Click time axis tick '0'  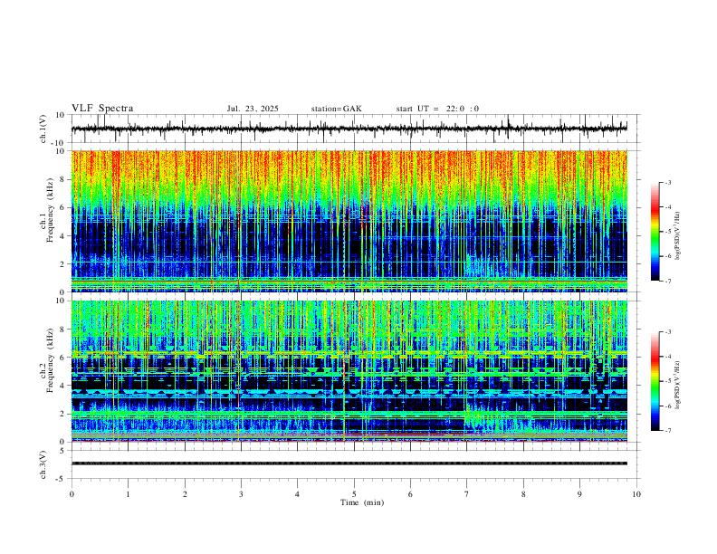point(72,494)
